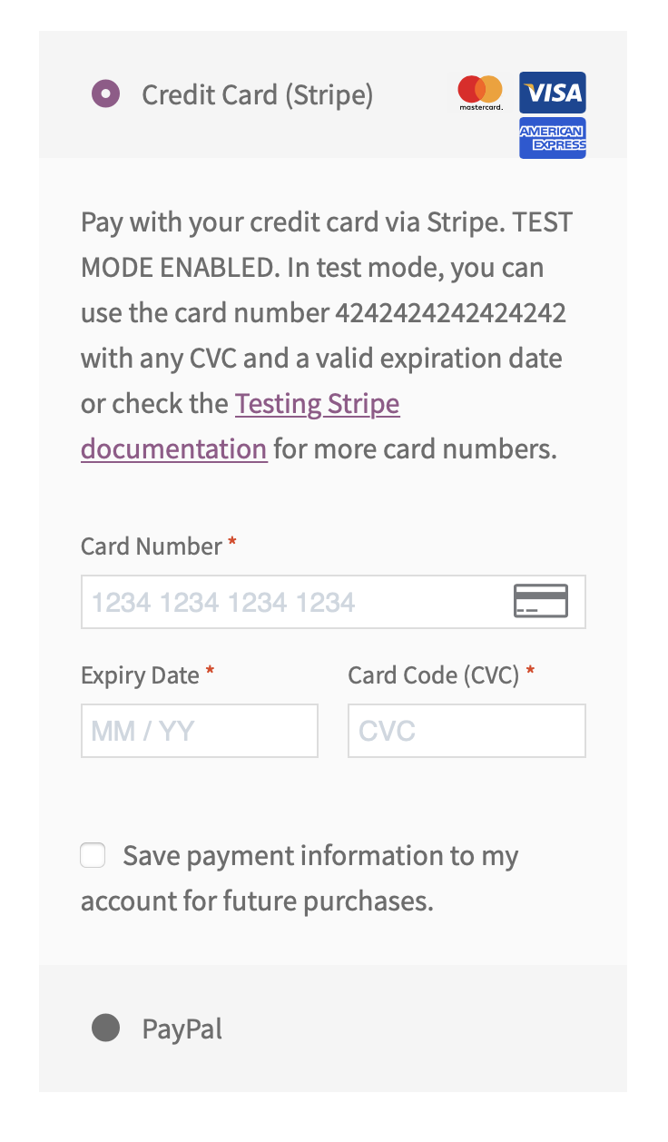Click the CVC code input box
This screenshot has width=668, height=1142.
click(x=467, y=731)
